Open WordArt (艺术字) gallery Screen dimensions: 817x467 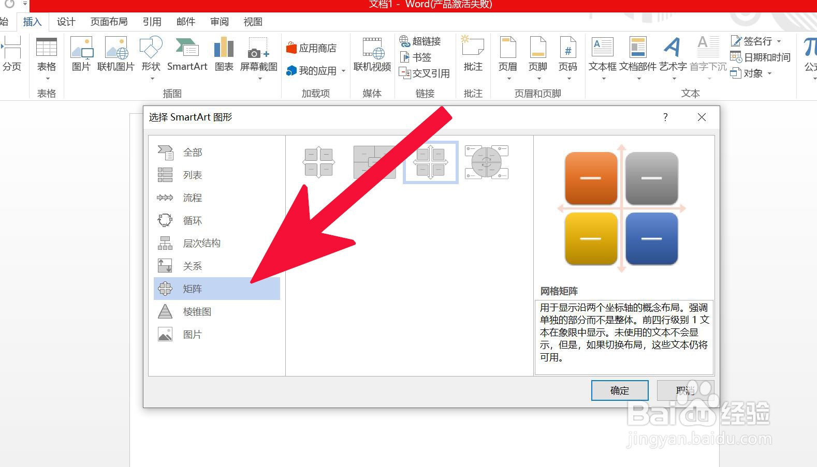point(673,58)
